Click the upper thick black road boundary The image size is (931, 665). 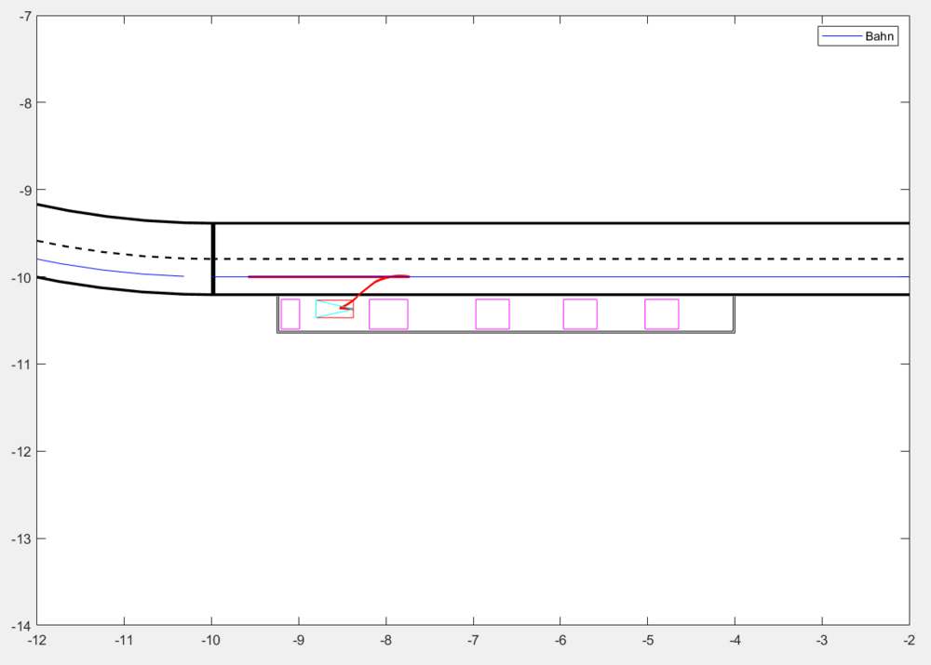coord(559,223)
